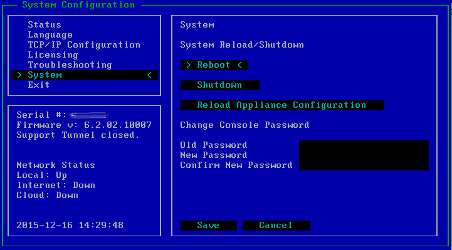Image resolution: width=452 pixels, height=250 pixels.
Task: Open the Troubleshooting menu entry
Action: [x=70, y=65]
